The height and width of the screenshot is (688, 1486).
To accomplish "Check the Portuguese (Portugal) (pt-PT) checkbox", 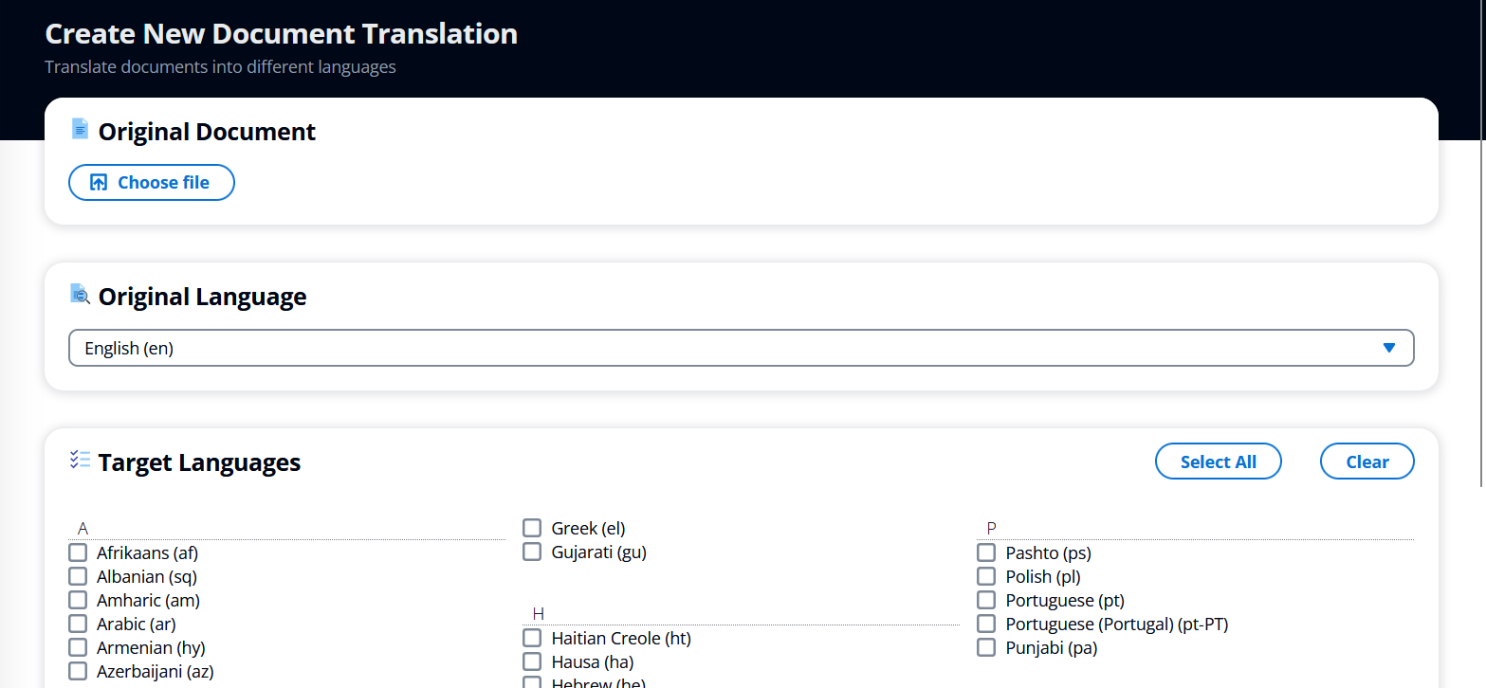I will pyautogui.click(x=986, y=624).
